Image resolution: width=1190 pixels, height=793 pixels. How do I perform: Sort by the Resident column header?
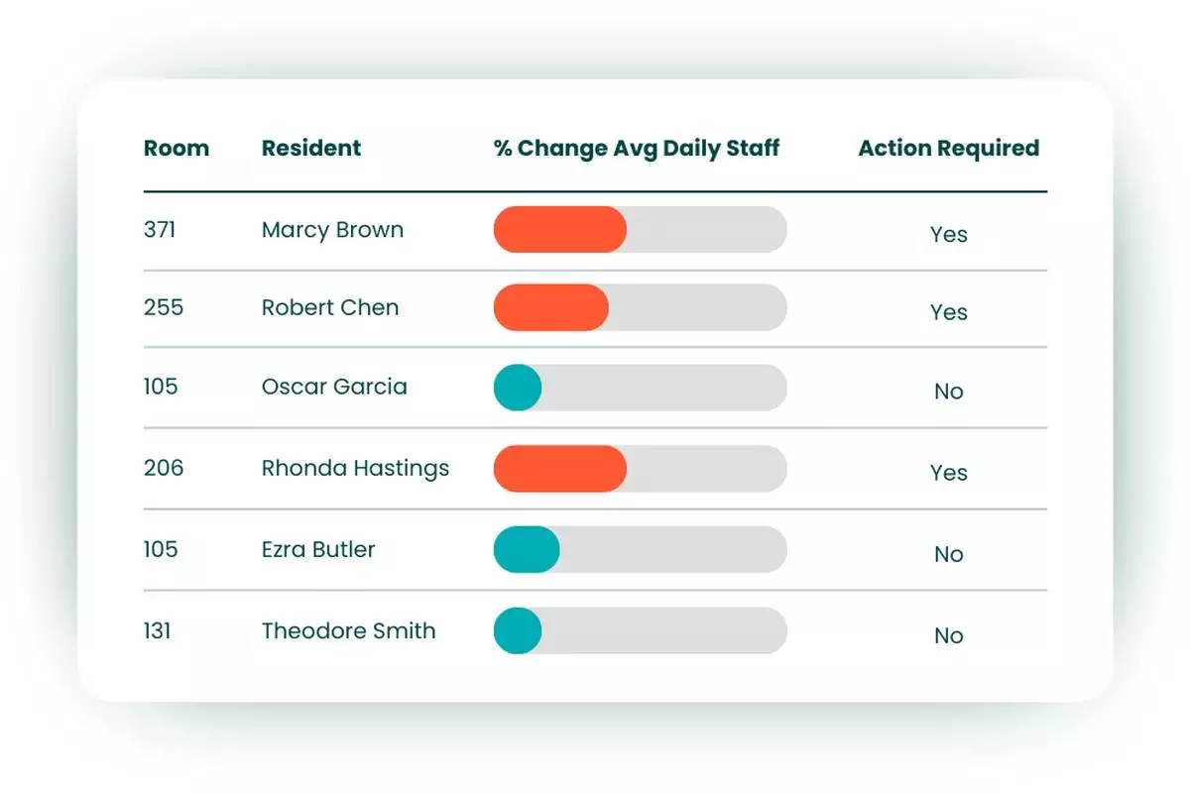pos(311,149)
